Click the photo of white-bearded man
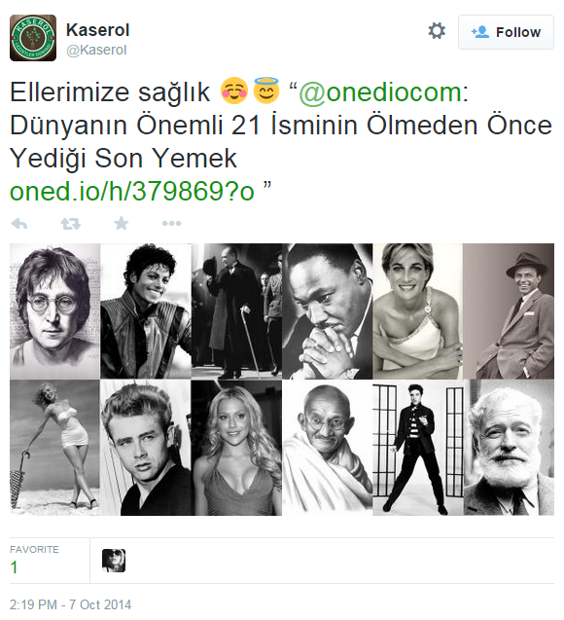Image resolution: width=564 pixels, height=620 pixels. [x=509, y=448]
